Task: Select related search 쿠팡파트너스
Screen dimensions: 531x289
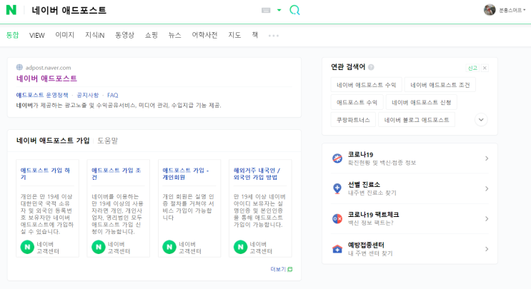Action: pyautogui.click(x=353, y=120)
